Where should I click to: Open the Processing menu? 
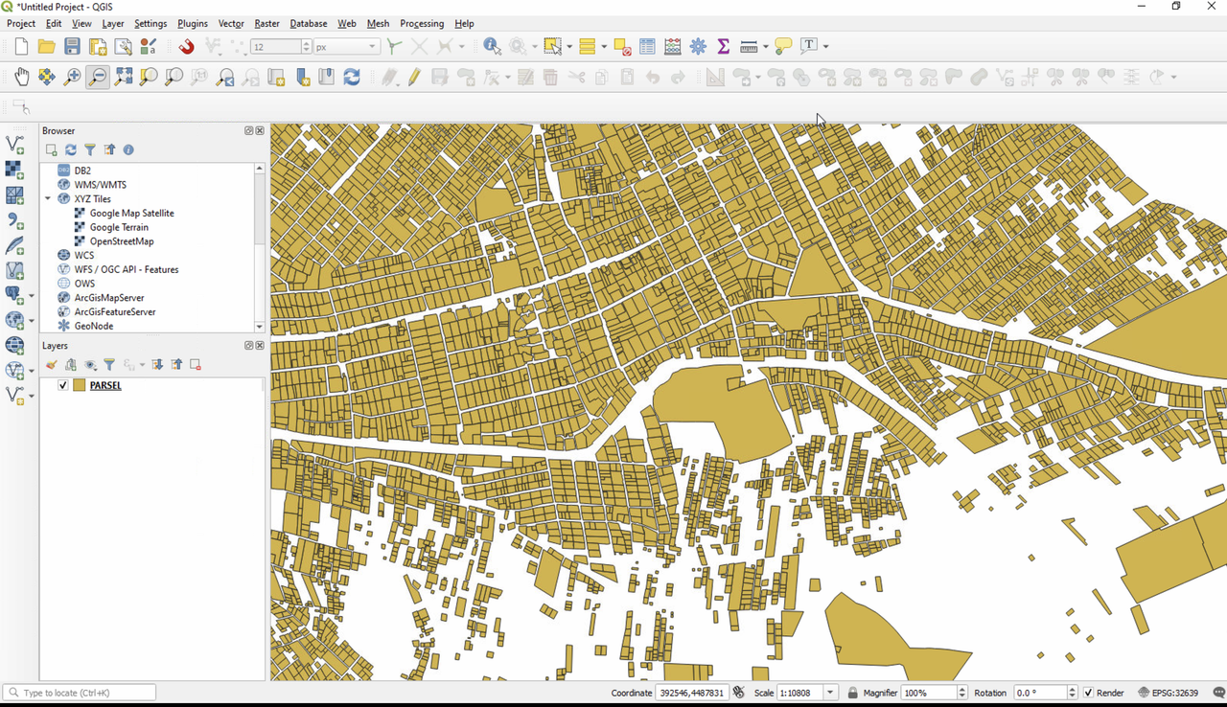click(x=421, y=23)
